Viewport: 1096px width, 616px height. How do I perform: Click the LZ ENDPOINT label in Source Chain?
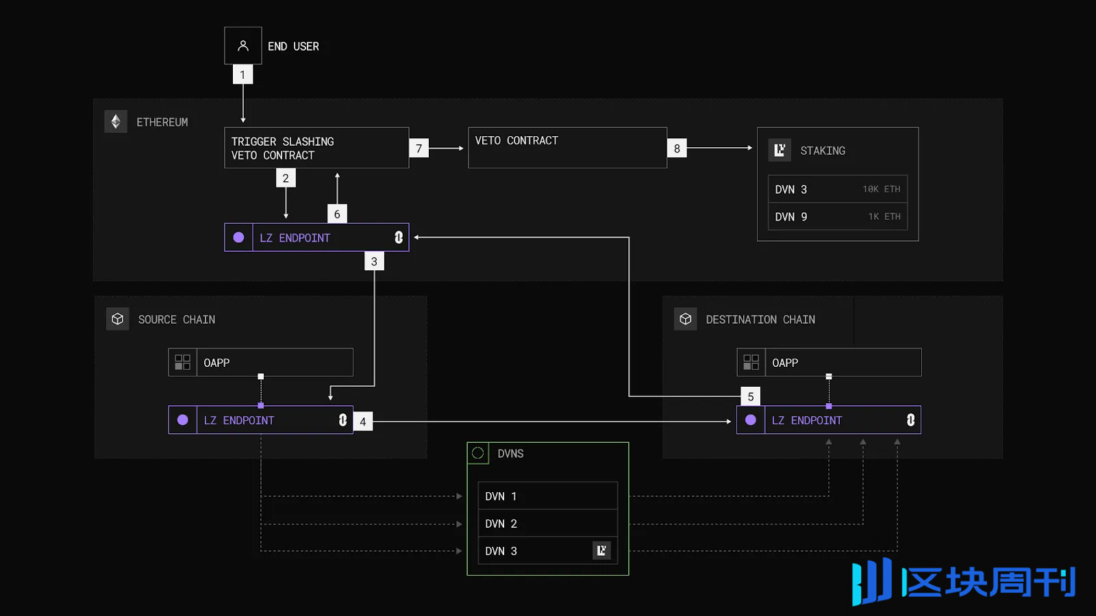coord(239,420)
